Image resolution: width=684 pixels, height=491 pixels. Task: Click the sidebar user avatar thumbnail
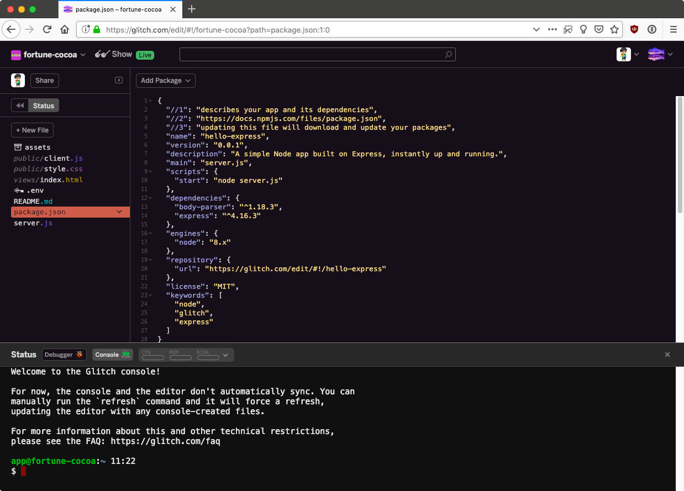[x=18, y=80]
